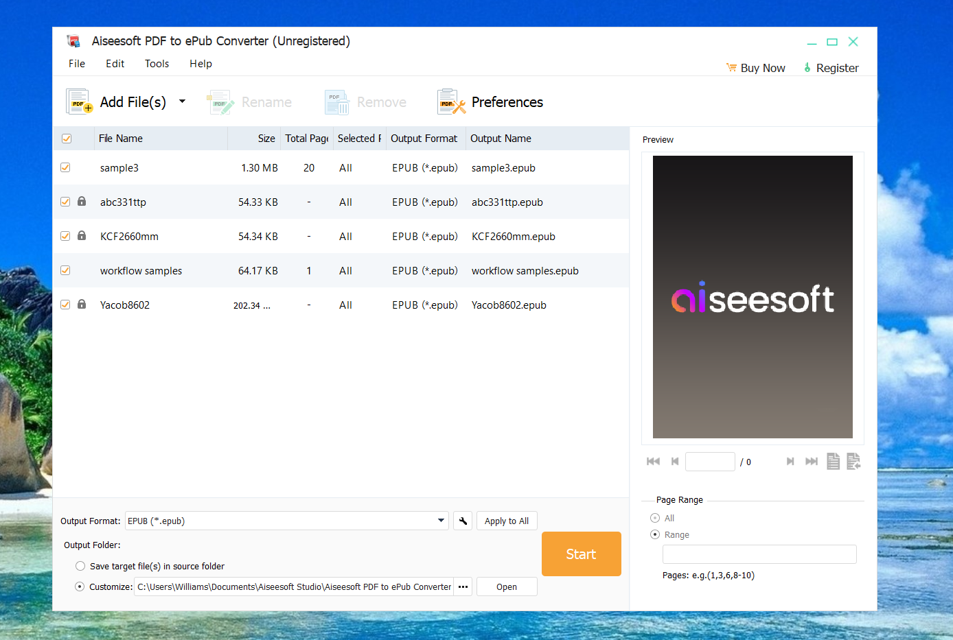Viewport: 953px width, 640px height.
Task: Uncheck the KCF2660mm file checkbox
Action: (x=65, y=236)
